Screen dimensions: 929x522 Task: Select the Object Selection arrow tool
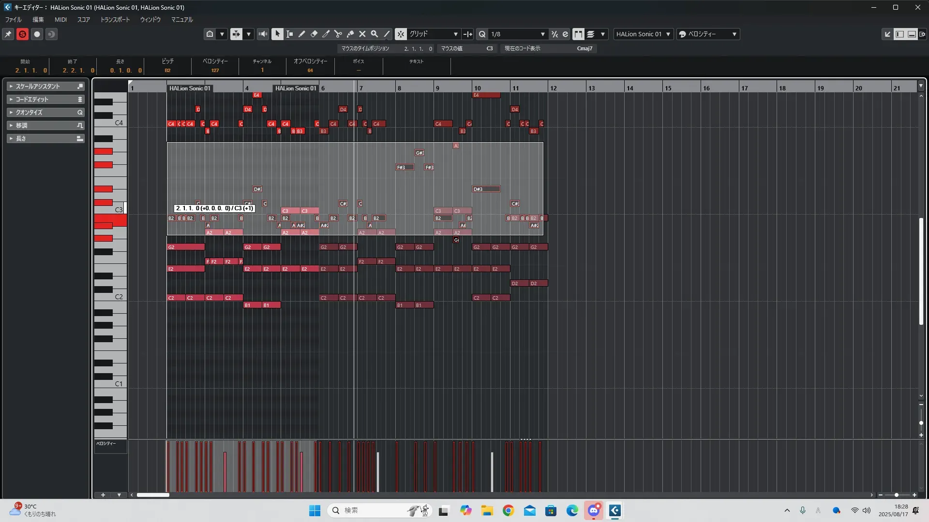point(277,34)
